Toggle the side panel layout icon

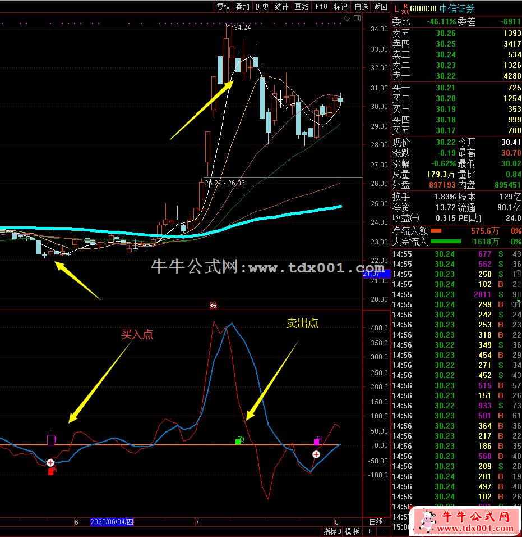357,18
